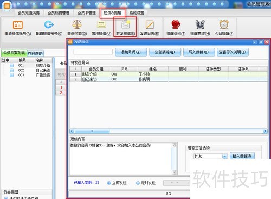This screenshot has width=271, height=199.
Task: Check SMS balance with 查询余额(G)
Action: pyautogui.click(x=77, y=28)
